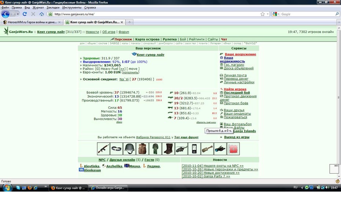Click the search magnifier in Google box
This screenshot has height=218, width=341.
[337, 14]
